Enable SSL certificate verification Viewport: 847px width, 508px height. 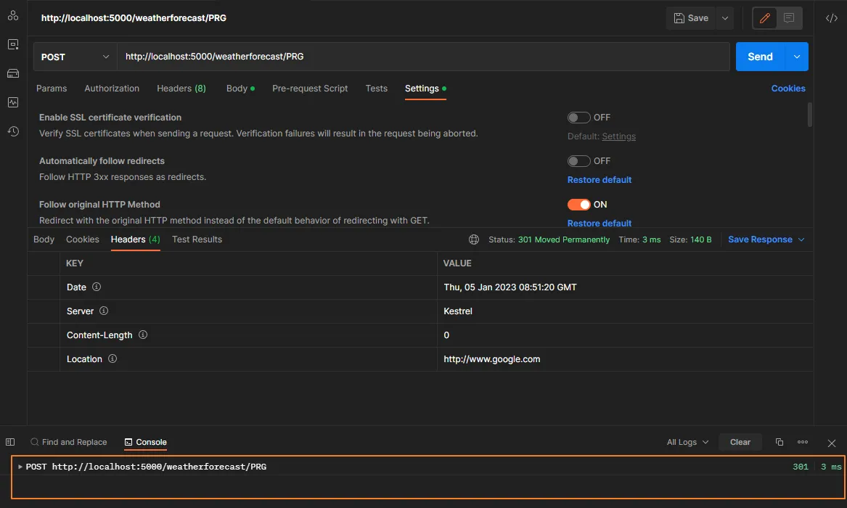pos(579,117)
